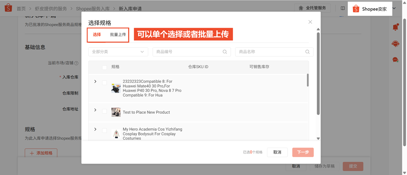Switch to the 选择 tab
Screen dimensions: 407x175
(x=97, y=35)
